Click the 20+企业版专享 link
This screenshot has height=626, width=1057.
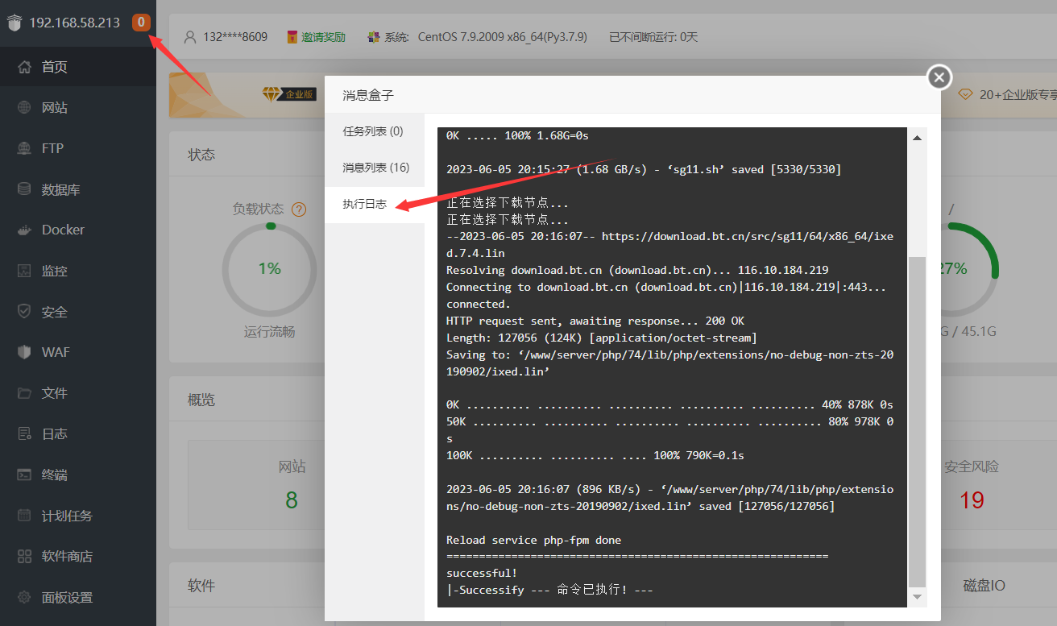pos(1018,94)
